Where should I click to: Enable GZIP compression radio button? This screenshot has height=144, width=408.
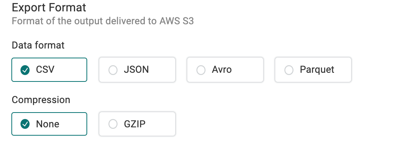tap(113, 124)
